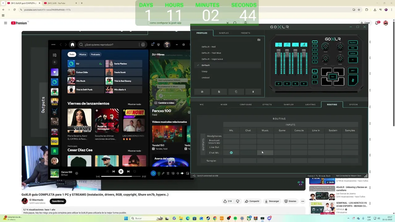
Task: Click first channel fader on GoXLR device
Action: point(279,53)
